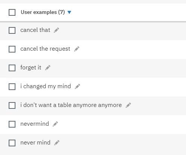Check the 'never mind' checkbox
Image resolution: width=186 pixels, height=155 pixels.
point(12,143)
